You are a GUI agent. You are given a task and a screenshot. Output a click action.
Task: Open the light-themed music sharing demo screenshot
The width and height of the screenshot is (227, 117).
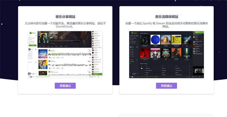click(65, 54)
